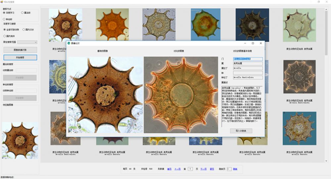Viewport: 331px width, 179px height.
Task: Click the 动物属名称 input field
Action: point(26,70)
